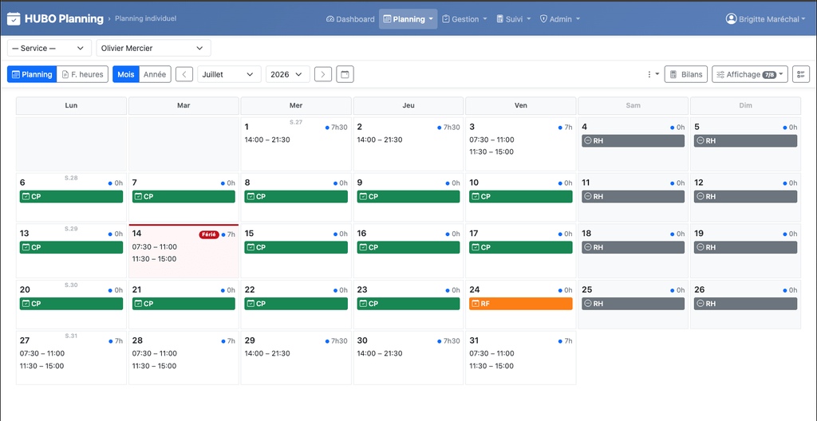Image resolution: width=817 pixels, height=421 pixels.
Task: Click the CP leave badge on July 9
Action: (x=408, y=196)
